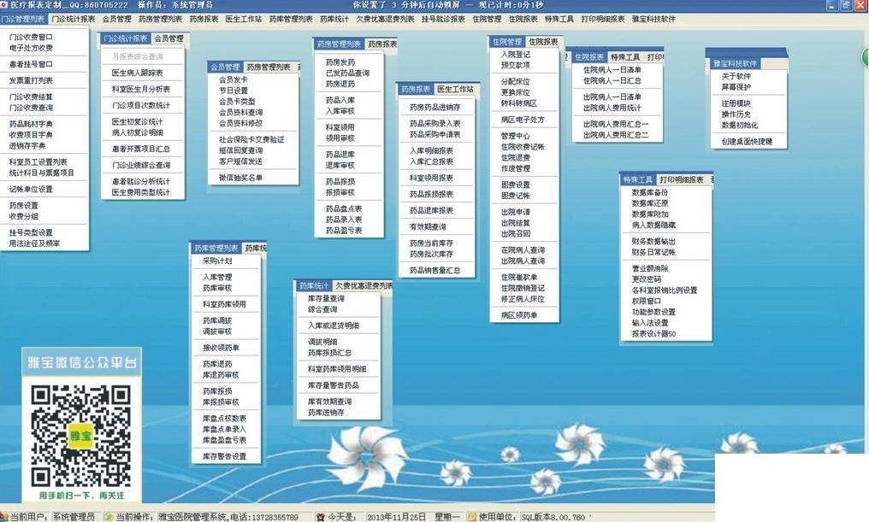This screenshot has width=869, height=522.
Task: Select 屏幕保护 menu item
Action: (x=736, y=87)
